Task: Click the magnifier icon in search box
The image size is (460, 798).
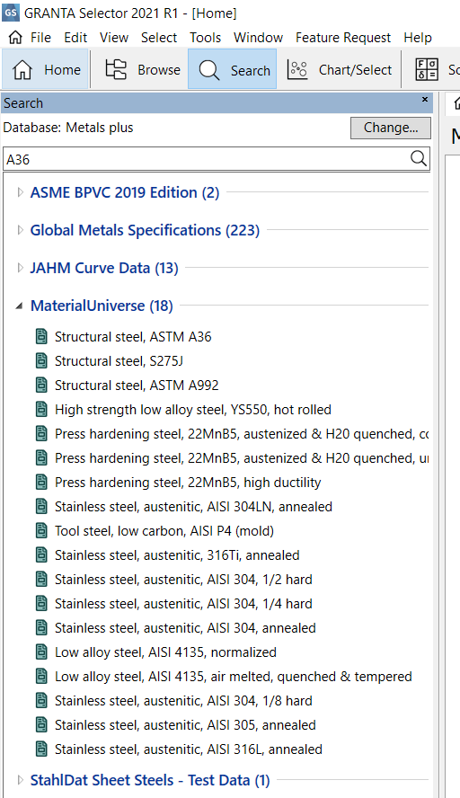Action: (419, 159)
